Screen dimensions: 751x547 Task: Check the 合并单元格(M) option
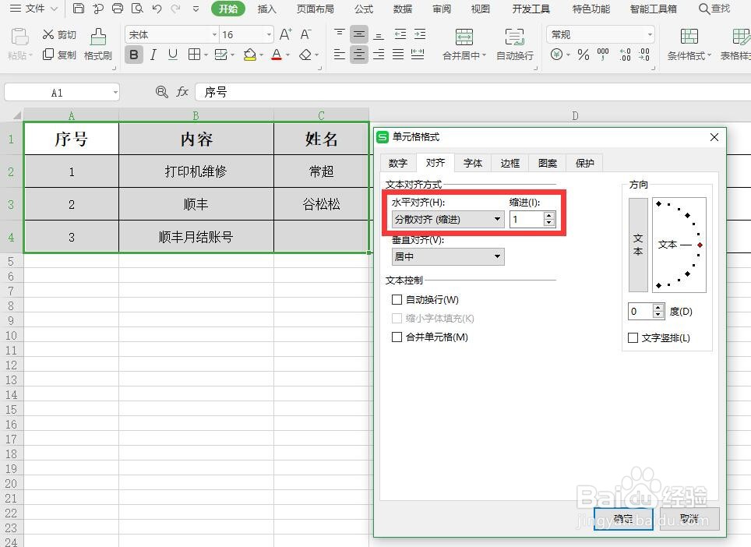point(397,337)
